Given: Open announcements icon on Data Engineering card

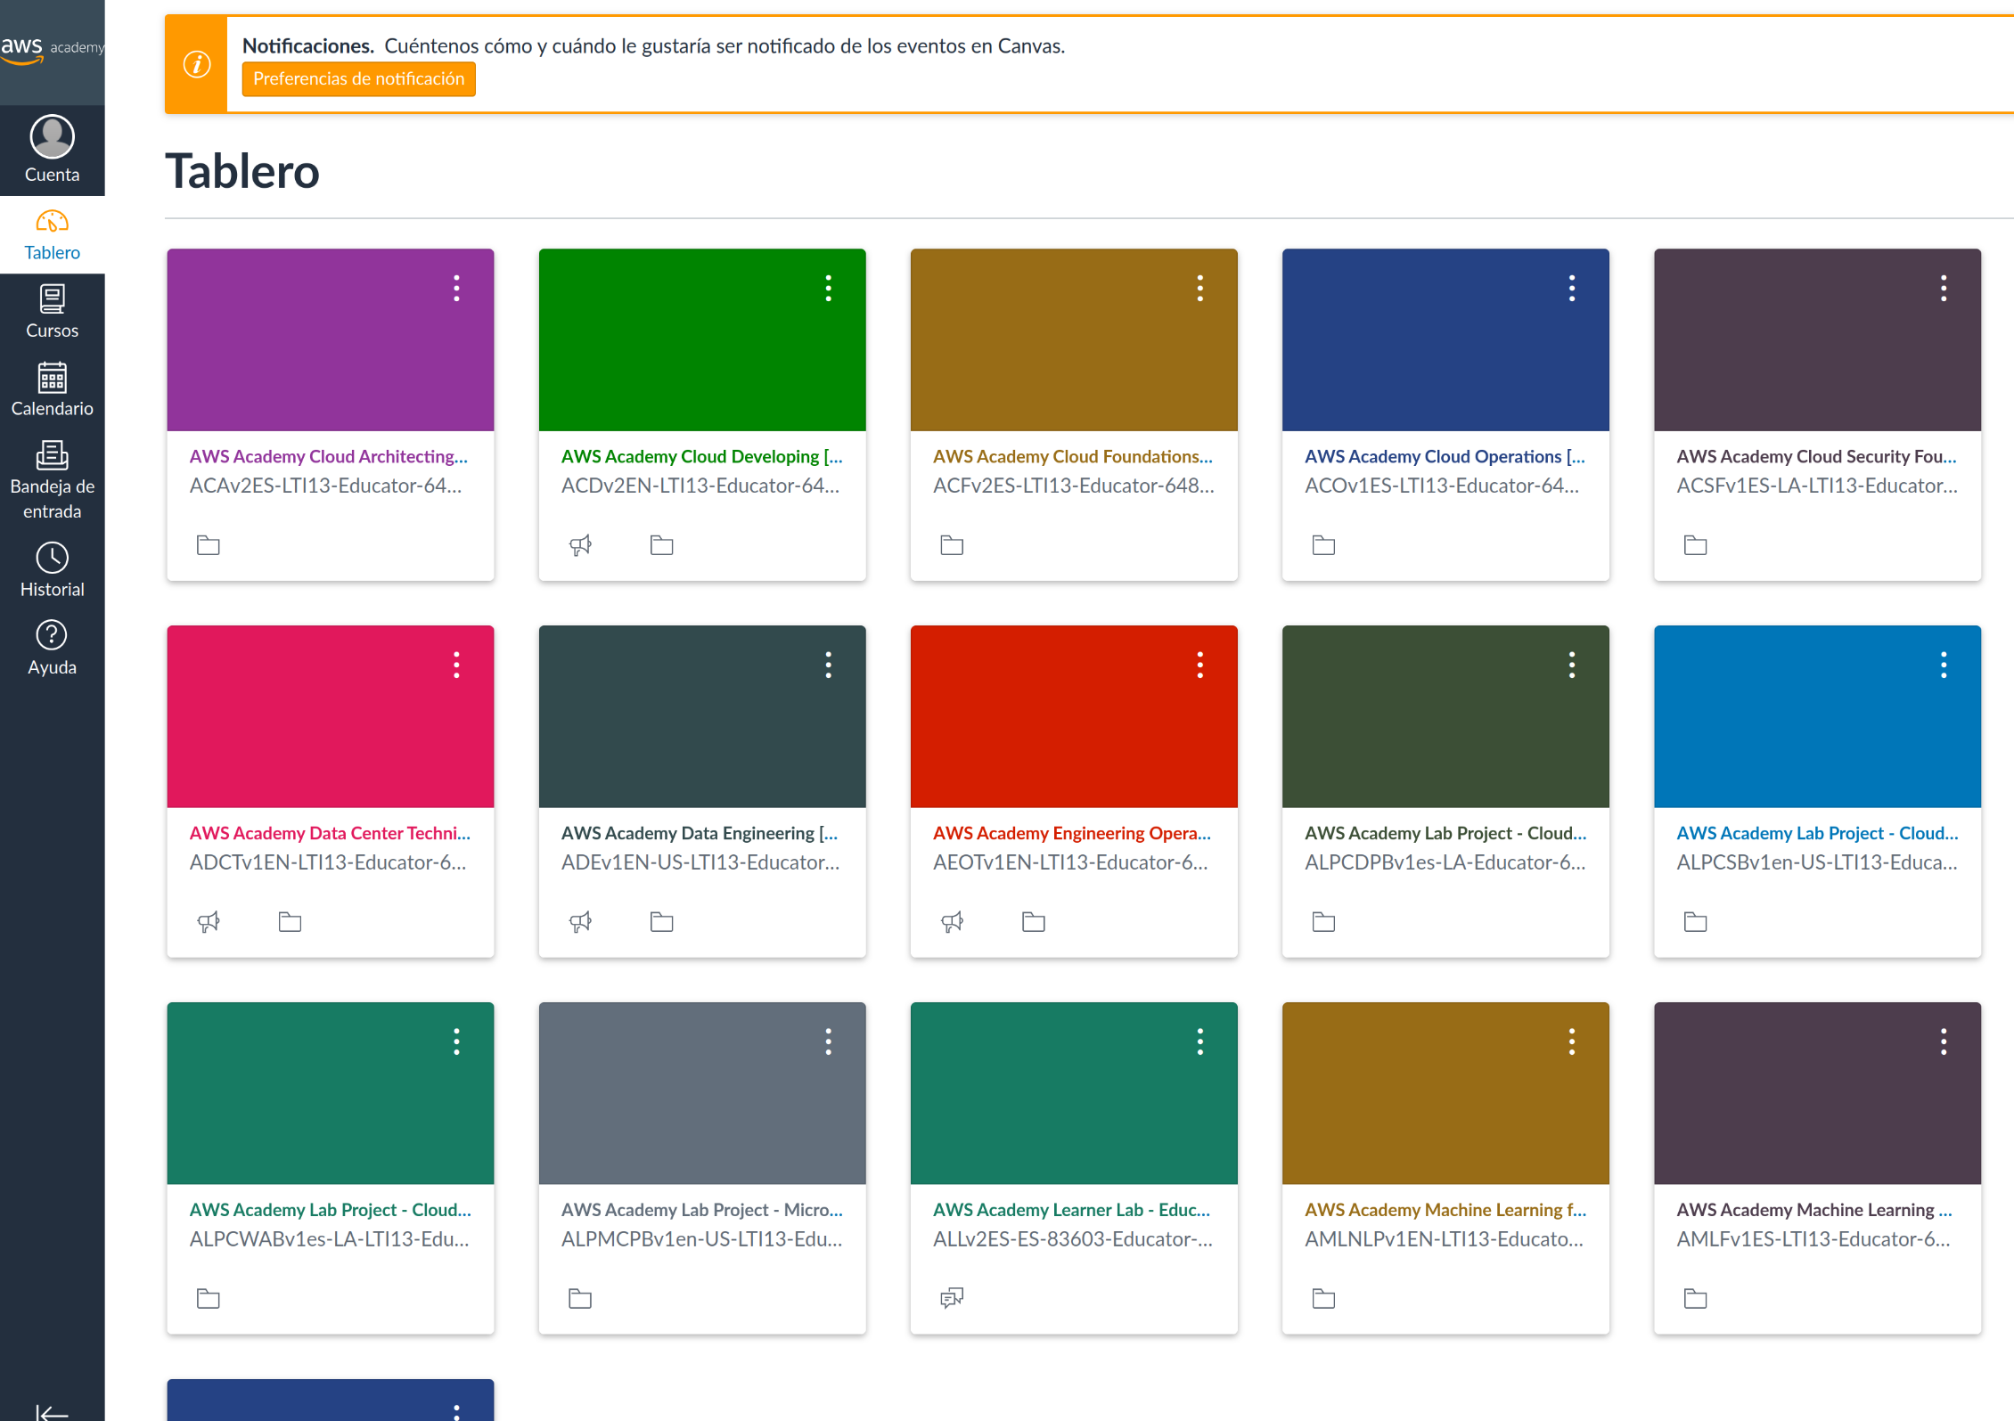Looking at the screenshot, I should (x=580, y=921).
